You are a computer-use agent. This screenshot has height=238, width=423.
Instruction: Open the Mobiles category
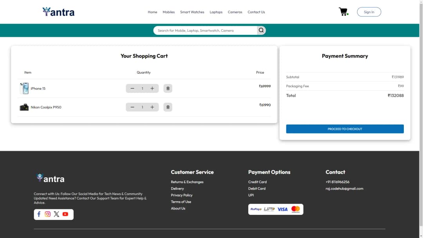click(168, 12)
